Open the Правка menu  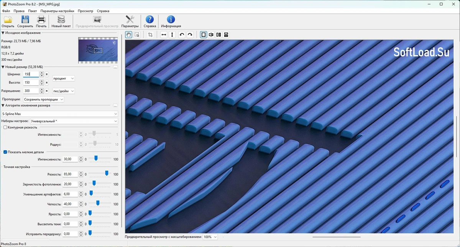coord(19,11)
